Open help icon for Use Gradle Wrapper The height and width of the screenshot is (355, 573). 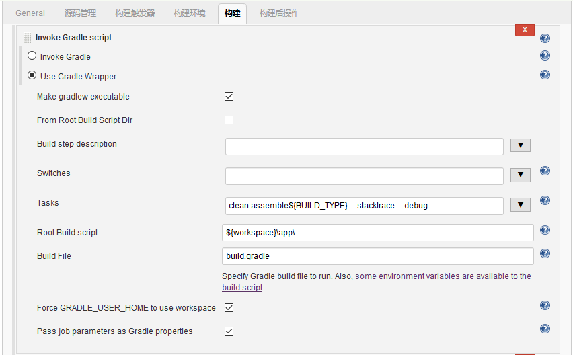(x=545, y=75)
